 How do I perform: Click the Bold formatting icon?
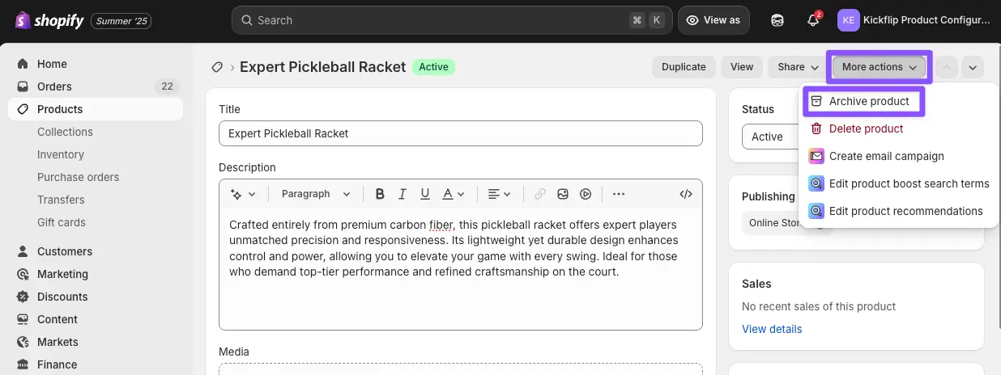click(x=380, y=194)
